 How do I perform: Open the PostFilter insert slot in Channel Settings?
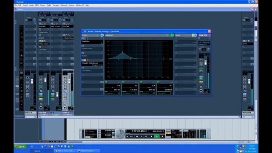pos(92,42)
